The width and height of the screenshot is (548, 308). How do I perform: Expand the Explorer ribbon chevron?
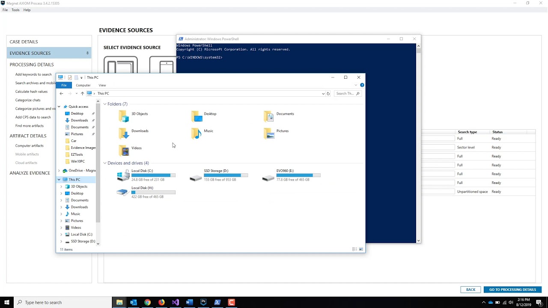point(355,85)
